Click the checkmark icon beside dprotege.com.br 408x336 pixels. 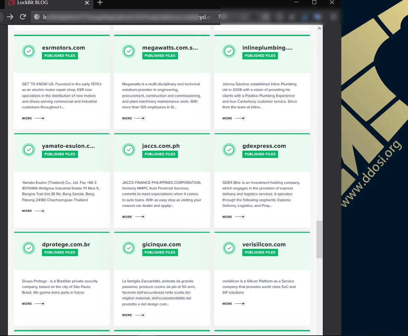coord(29,248)
